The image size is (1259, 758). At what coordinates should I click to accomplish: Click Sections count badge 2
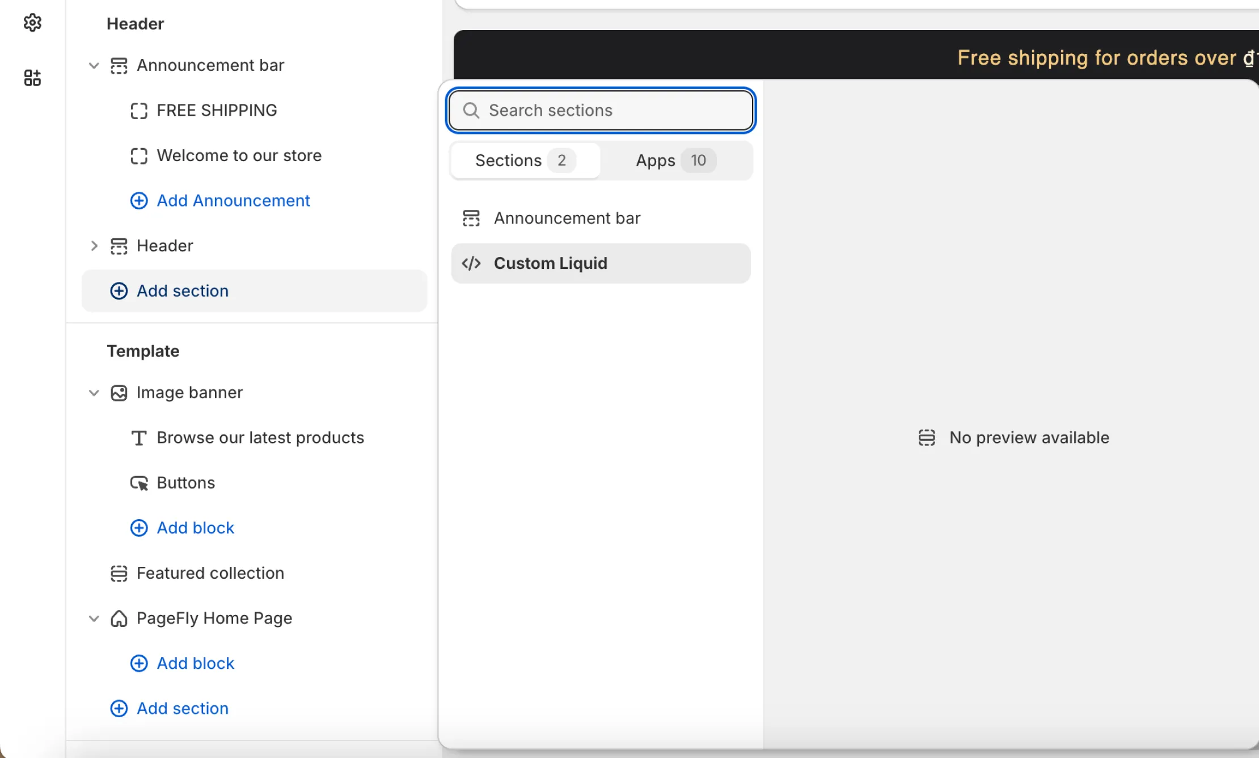561,161
